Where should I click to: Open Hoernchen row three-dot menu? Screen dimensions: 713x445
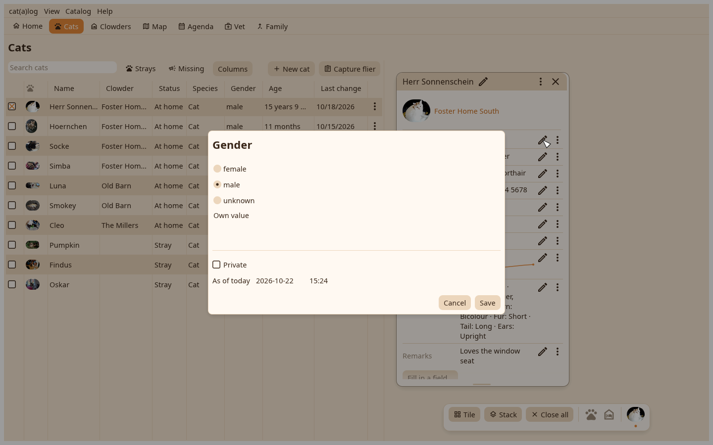coord(375,126)
